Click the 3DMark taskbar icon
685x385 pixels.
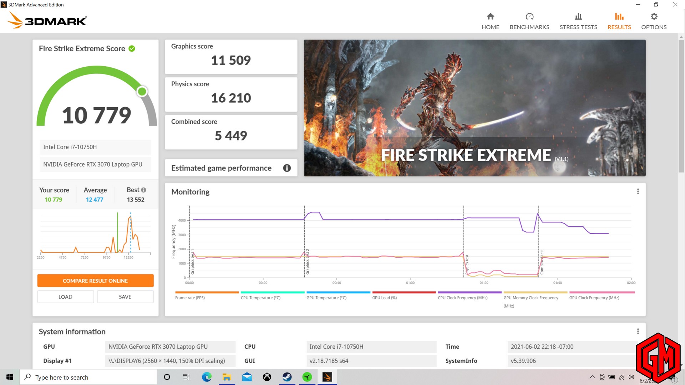coord(327,377)
